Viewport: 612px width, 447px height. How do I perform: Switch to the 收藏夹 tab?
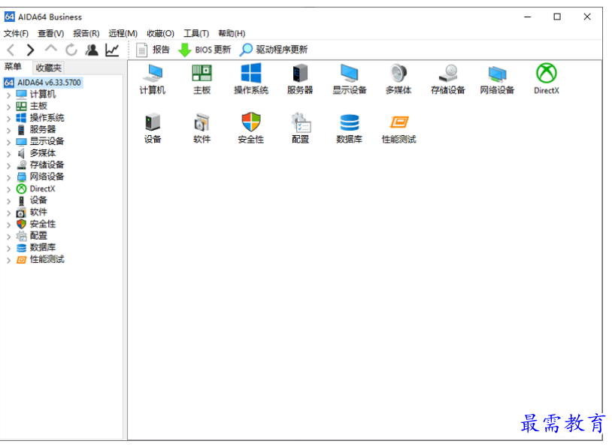[x=48, y=68]
